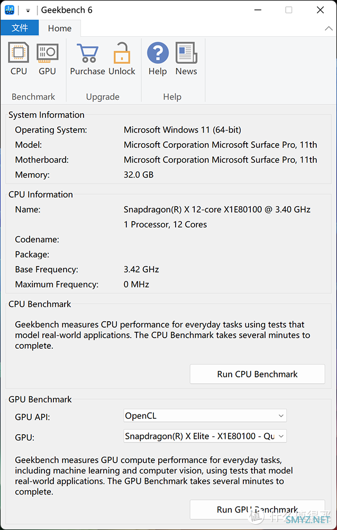The height and width of the screenshot is (530, 337).
Task: Open the GPU device dropdown showing Snapdragon X Elite
Action: point(205,436)
